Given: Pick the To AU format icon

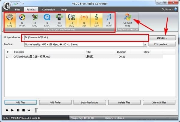Looking at the screenshot, I should (x=84, y=20).
